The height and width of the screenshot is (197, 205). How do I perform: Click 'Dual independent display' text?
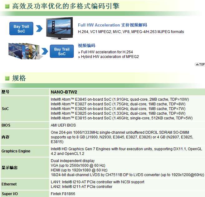click(73, 161)
